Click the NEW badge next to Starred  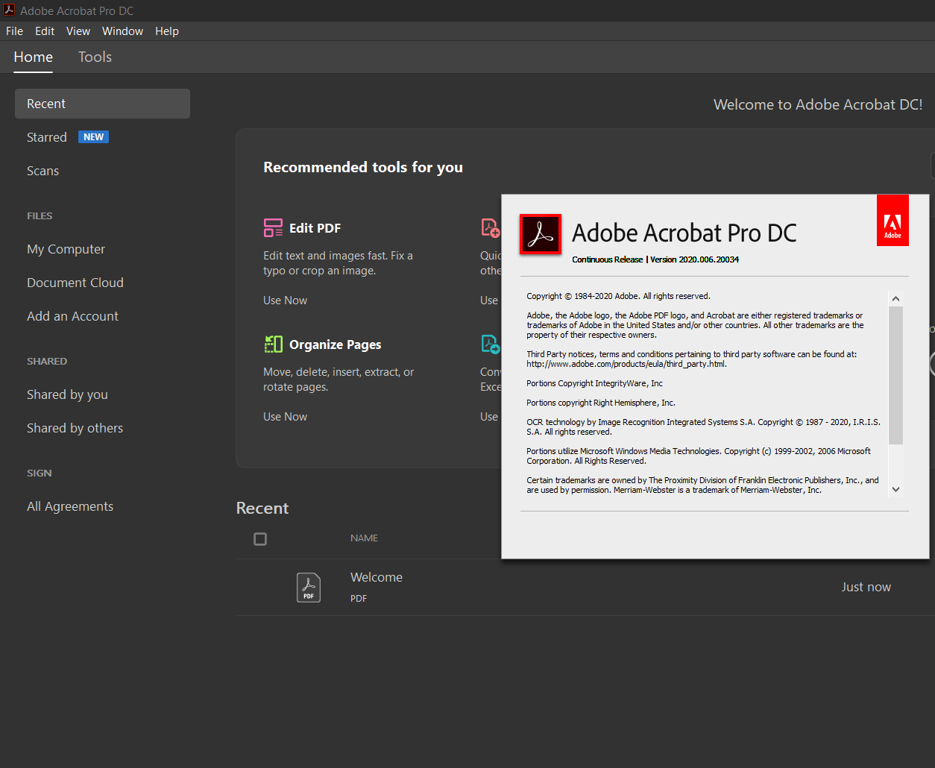coord(93,137)
